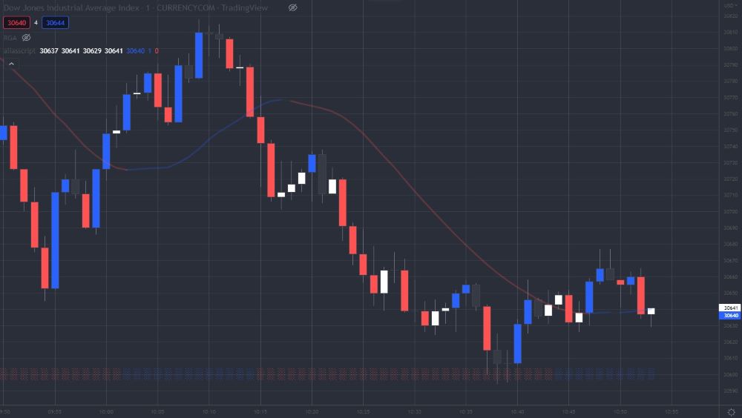The image size is (742, 418).
Task: Click the blue 30640 value in allasscript legend
Action: pyautogui.click(x=136, y=51)
